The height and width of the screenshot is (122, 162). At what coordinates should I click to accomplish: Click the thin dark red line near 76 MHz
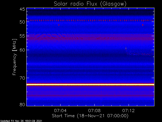(90, 96)
